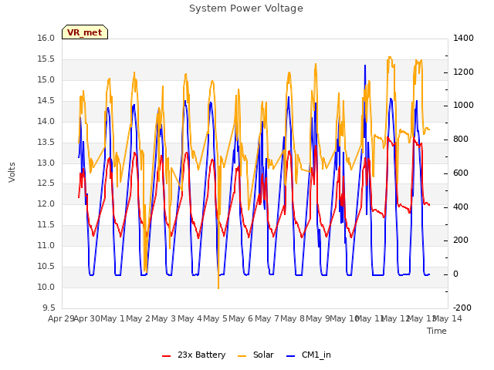The image size is (494, 370).
Task: Click the orange Solar legend swatch
Action: [x=242, y=356]
